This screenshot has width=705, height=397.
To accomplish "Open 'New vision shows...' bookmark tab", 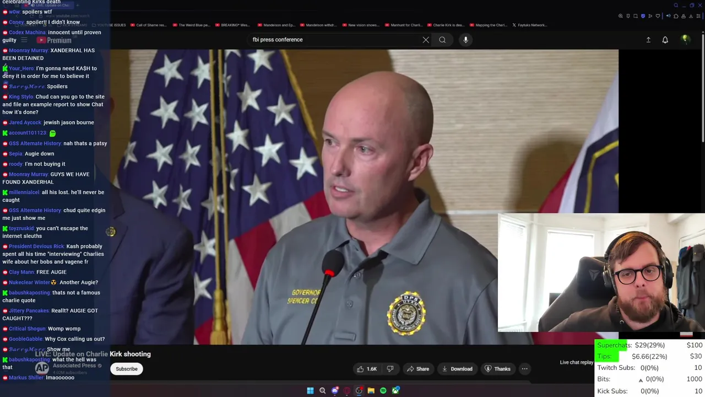I will (361, 25).
